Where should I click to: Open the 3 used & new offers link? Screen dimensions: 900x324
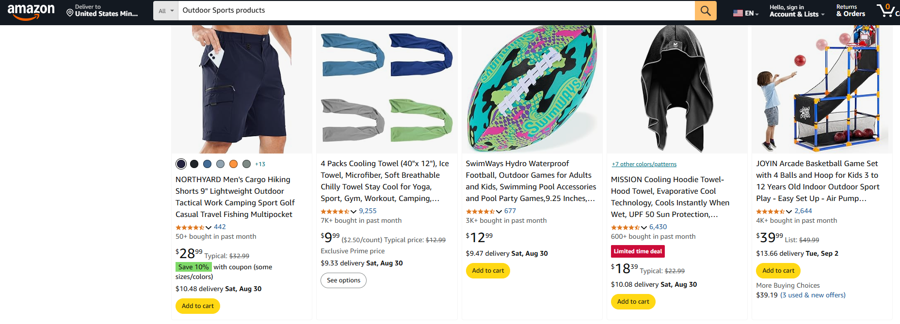[x=813, y=295]
